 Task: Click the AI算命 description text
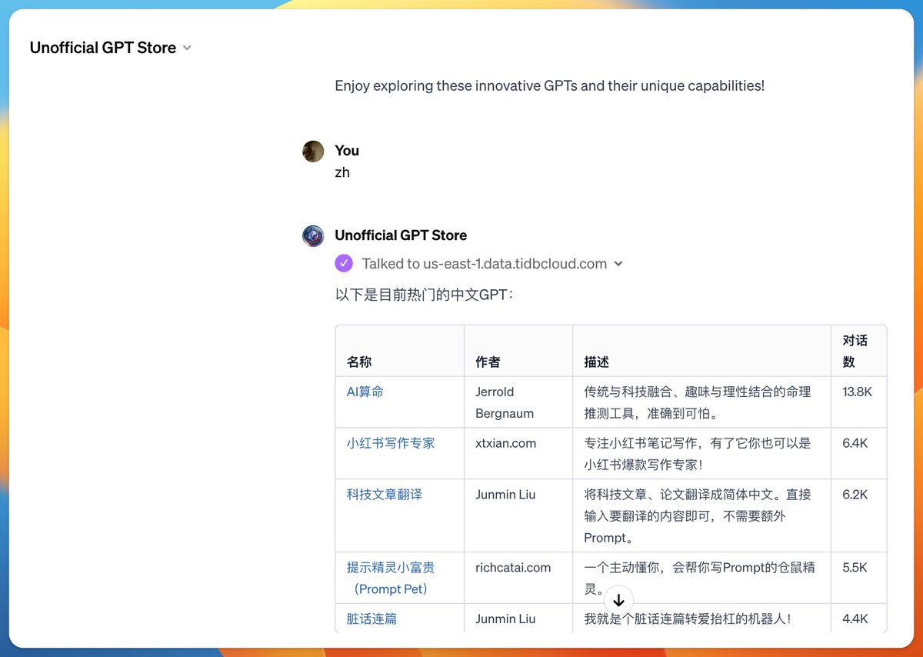[x=698, y=402]
